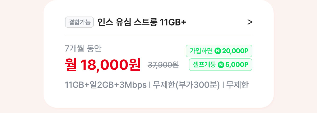
Task: Click the crossed-out 37,900원 original price
Action: point(163,65)
